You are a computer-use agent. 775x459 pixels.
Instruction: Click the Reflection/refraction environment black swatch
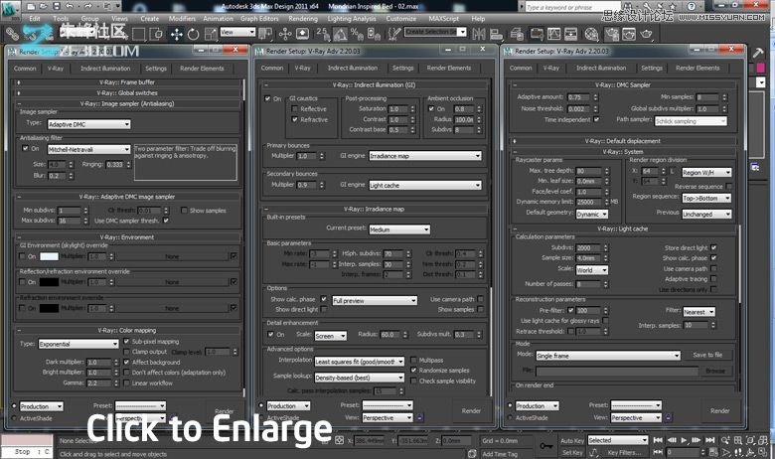[49, 282]
